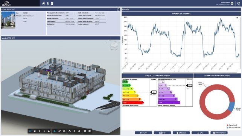
Task: Open the EAU section button
Action: coord(200,133)
